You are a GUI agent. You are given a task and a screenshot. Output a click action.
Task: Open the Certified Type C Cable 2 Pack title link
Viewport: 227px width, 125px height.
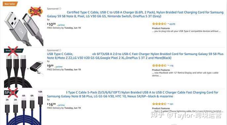135,14
